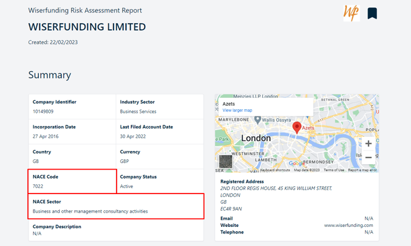
Task: Click the Company Description label
Action: coord(57,227)
